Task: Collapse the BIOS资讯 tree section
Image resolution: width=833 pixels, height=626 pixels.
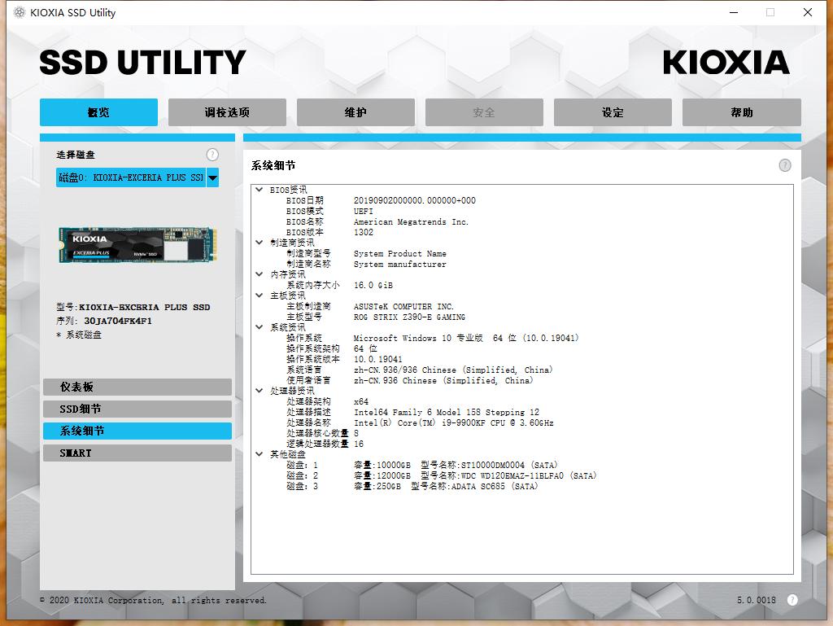Action: click(259, 190)
